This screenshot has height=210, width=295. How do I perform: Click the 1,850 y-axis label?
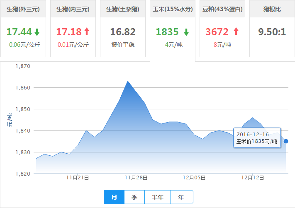(23, 109)
